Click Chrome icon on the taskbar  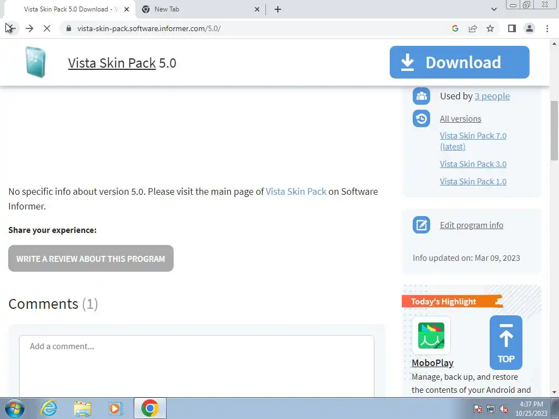point(150,408)
